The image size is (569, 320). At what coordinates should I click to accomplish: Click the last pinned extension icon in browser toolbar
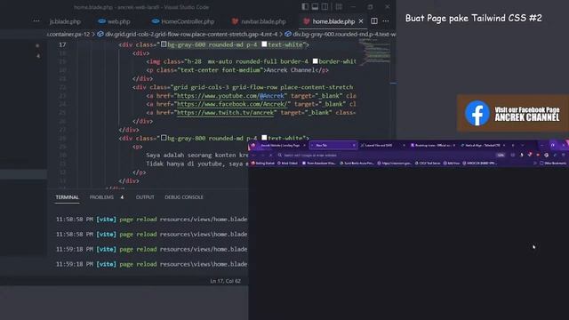[x=555, y=155]
